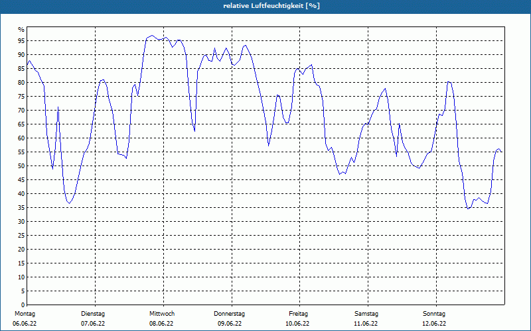Select the 'Samstag' day label

(x=366, y=314)
